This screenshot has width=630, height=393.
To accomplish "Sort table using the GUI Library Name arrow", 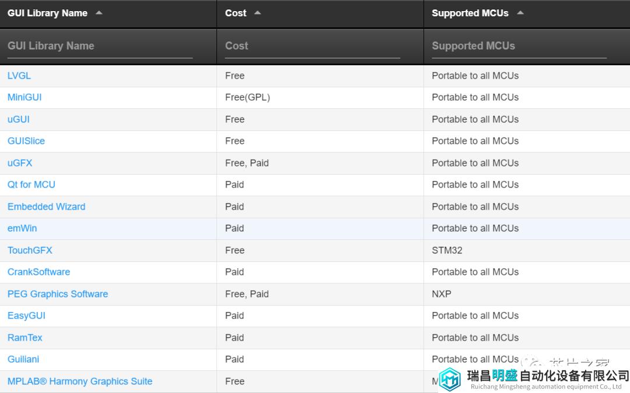I will pos(99,13).
